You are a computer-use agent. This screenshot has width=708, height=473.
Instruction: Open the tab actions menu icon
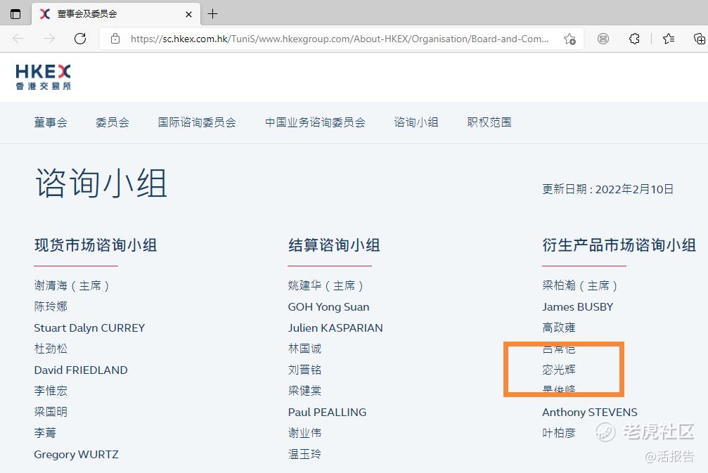(x=15, y=14)
